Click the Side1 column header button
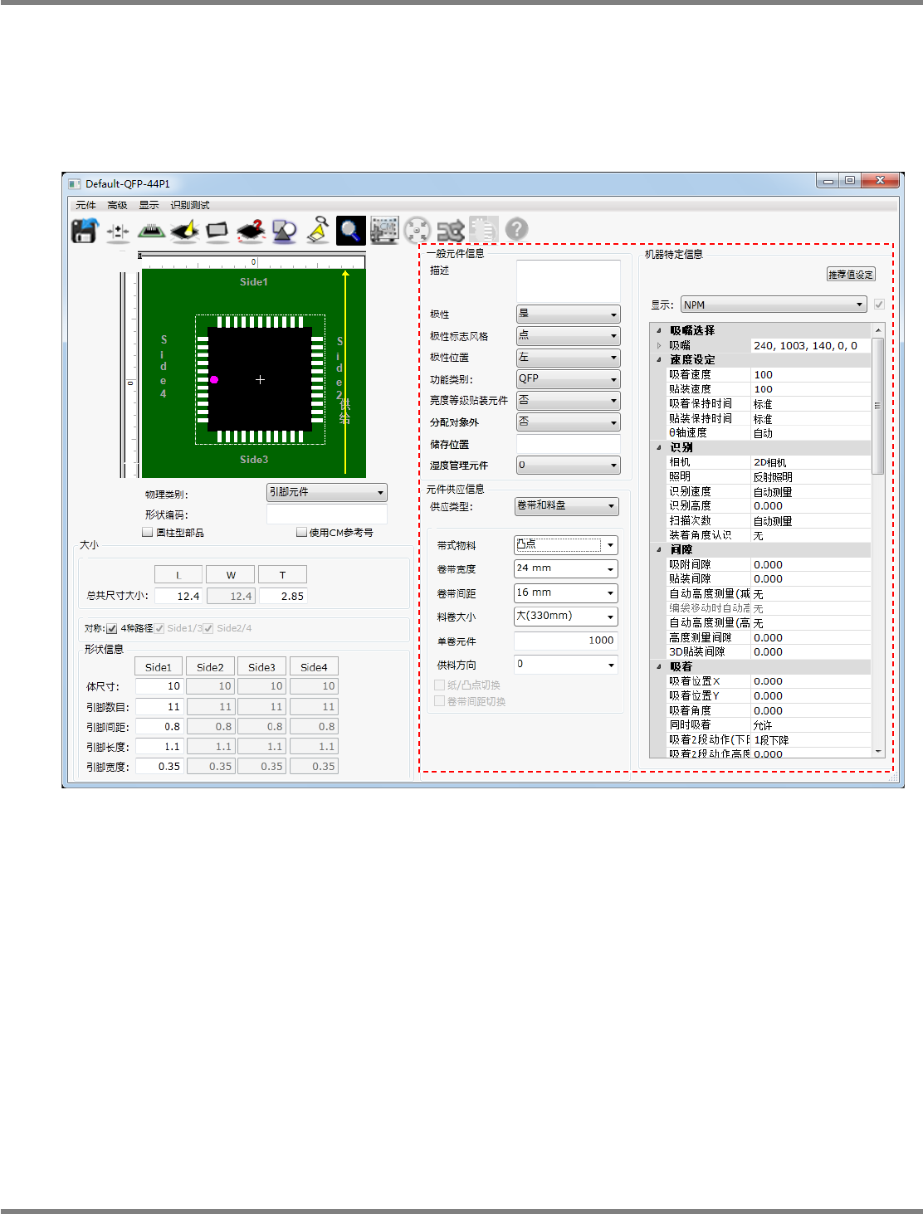Image resolution: width=923 pixels, height=1214 pixels. coord(158,666)
